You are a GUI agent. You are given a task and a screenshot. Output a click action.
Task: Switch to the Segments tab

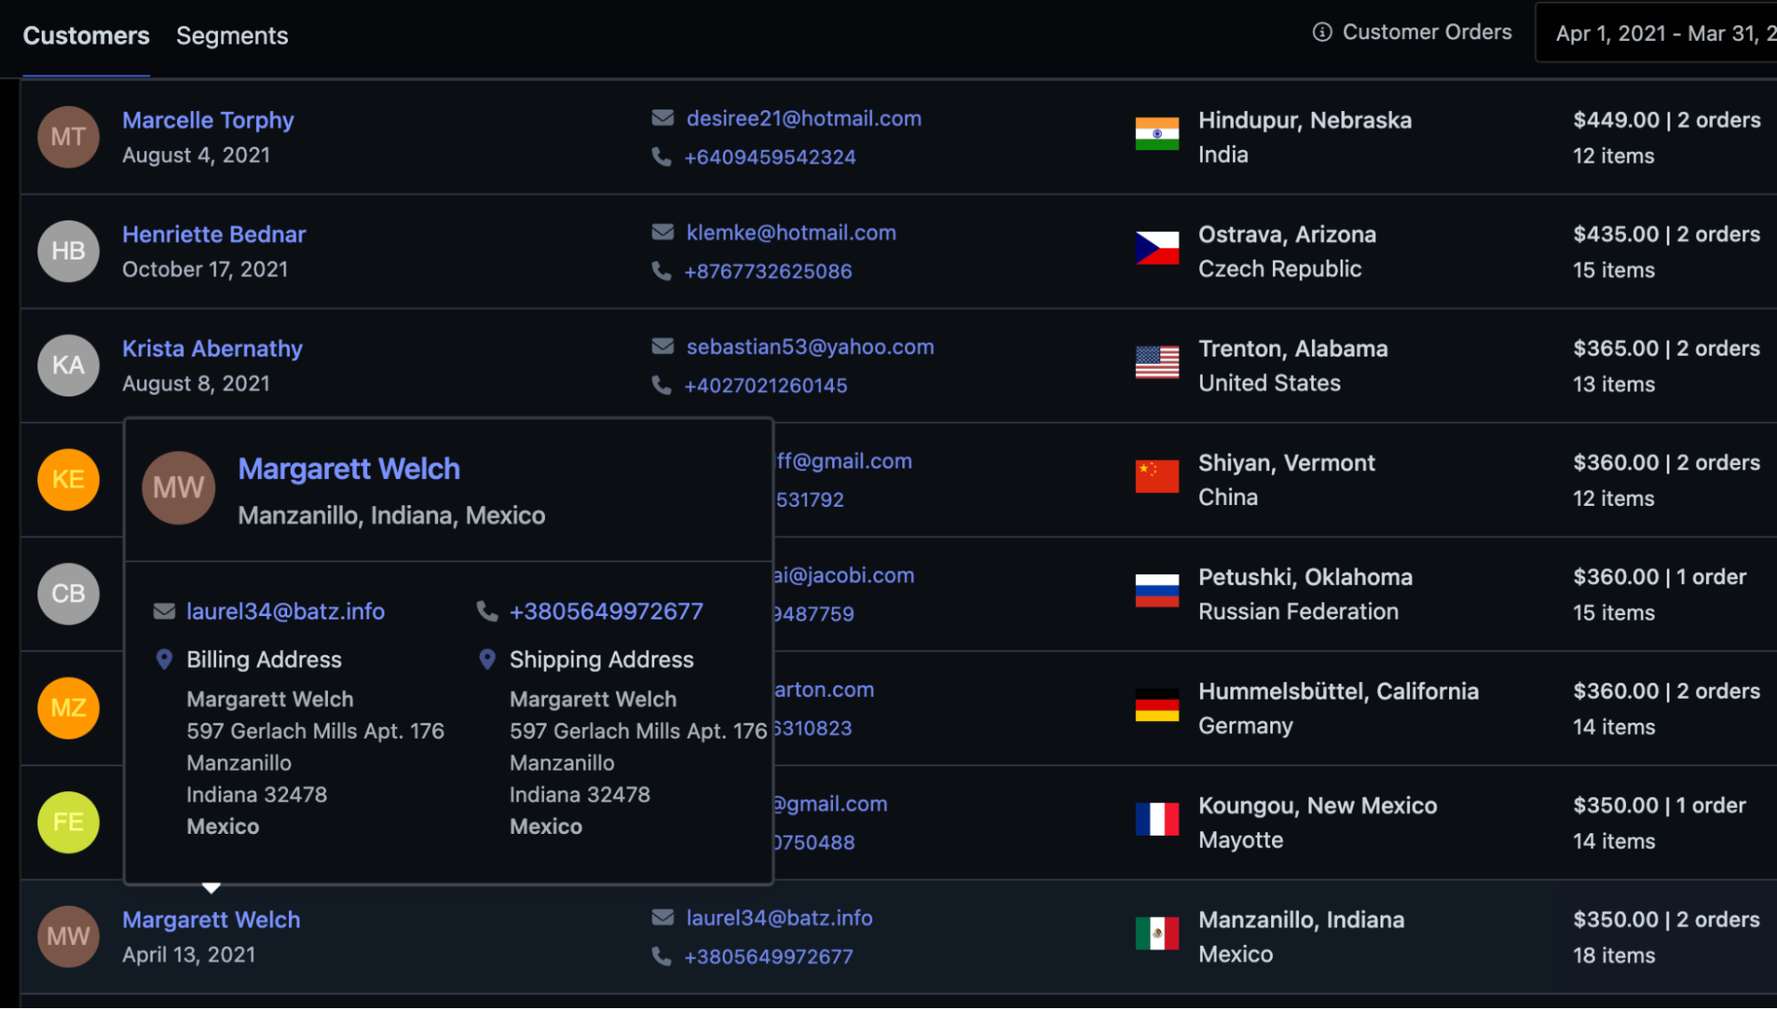[x=232, y=36]
